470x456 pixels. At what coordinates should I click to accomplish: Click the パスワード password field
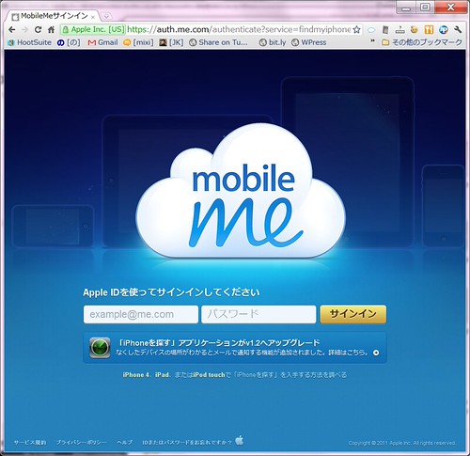click(258, 314)
